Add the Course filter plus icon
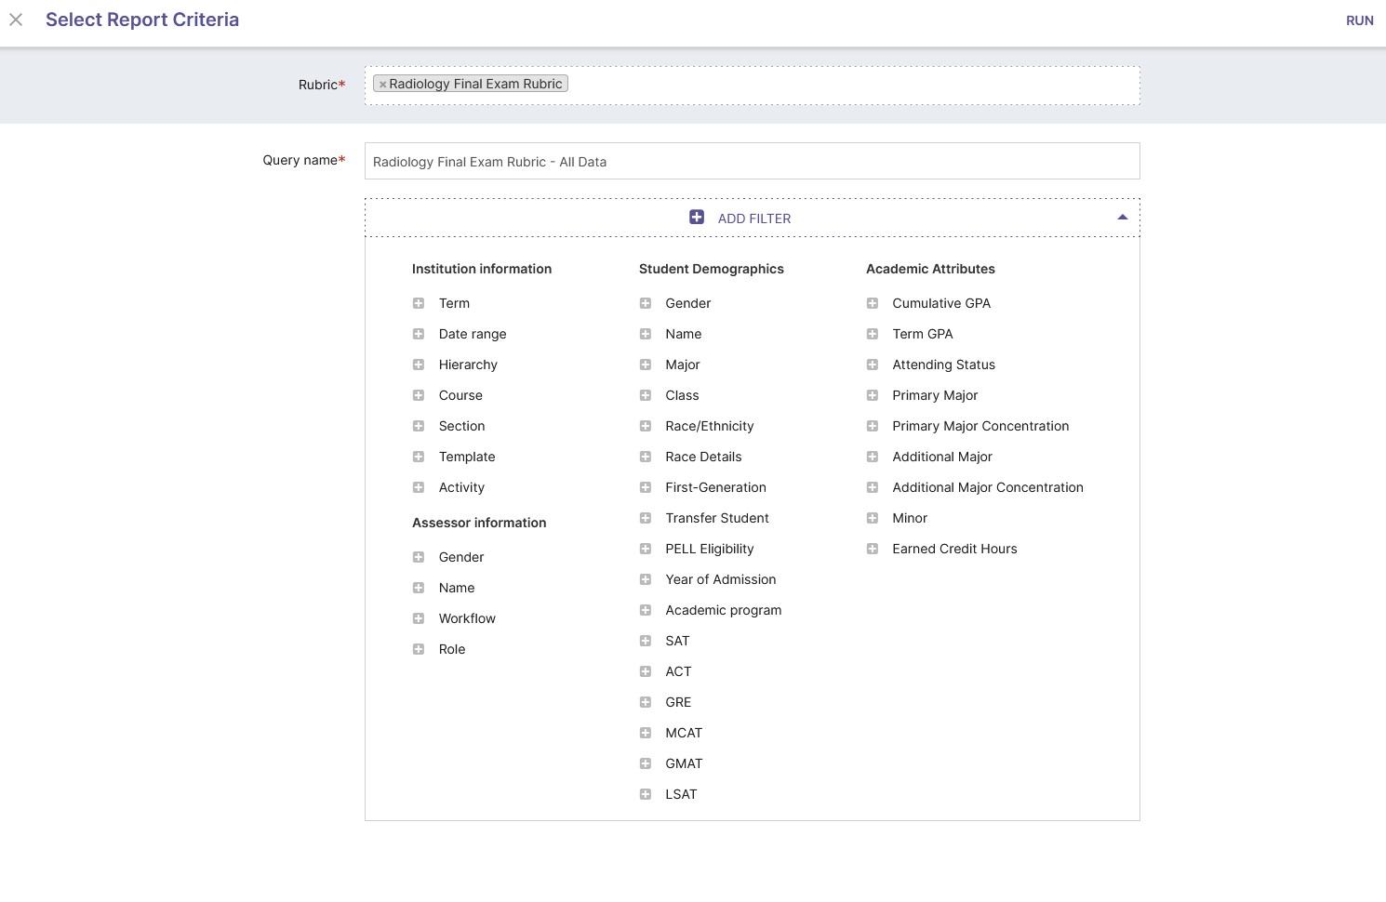 pos(419,395)
